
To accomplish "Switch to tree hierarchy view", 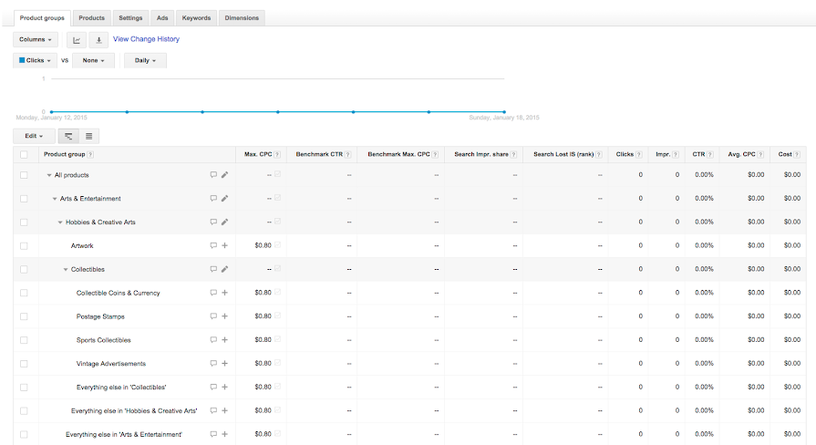I will pos(68,136).
